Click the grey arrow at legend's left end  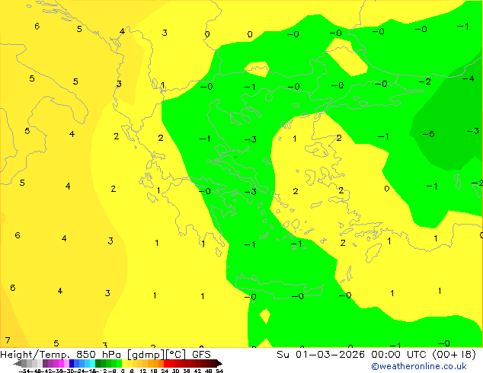(x=18, y=363)
